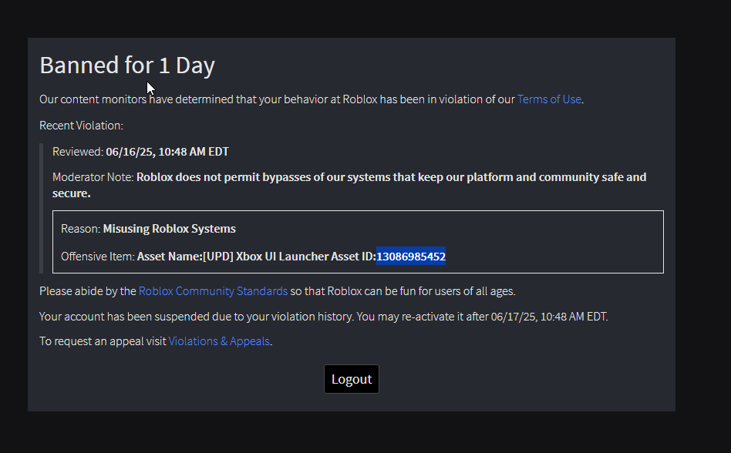
Task: Click the 'Recent Violation:' label
Action: pos(81,126)
